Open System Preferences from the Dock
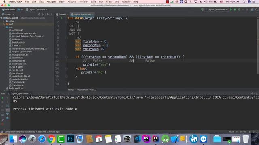Screen dimensions: 259x145 pyautogui.click(x=127, y=139)
